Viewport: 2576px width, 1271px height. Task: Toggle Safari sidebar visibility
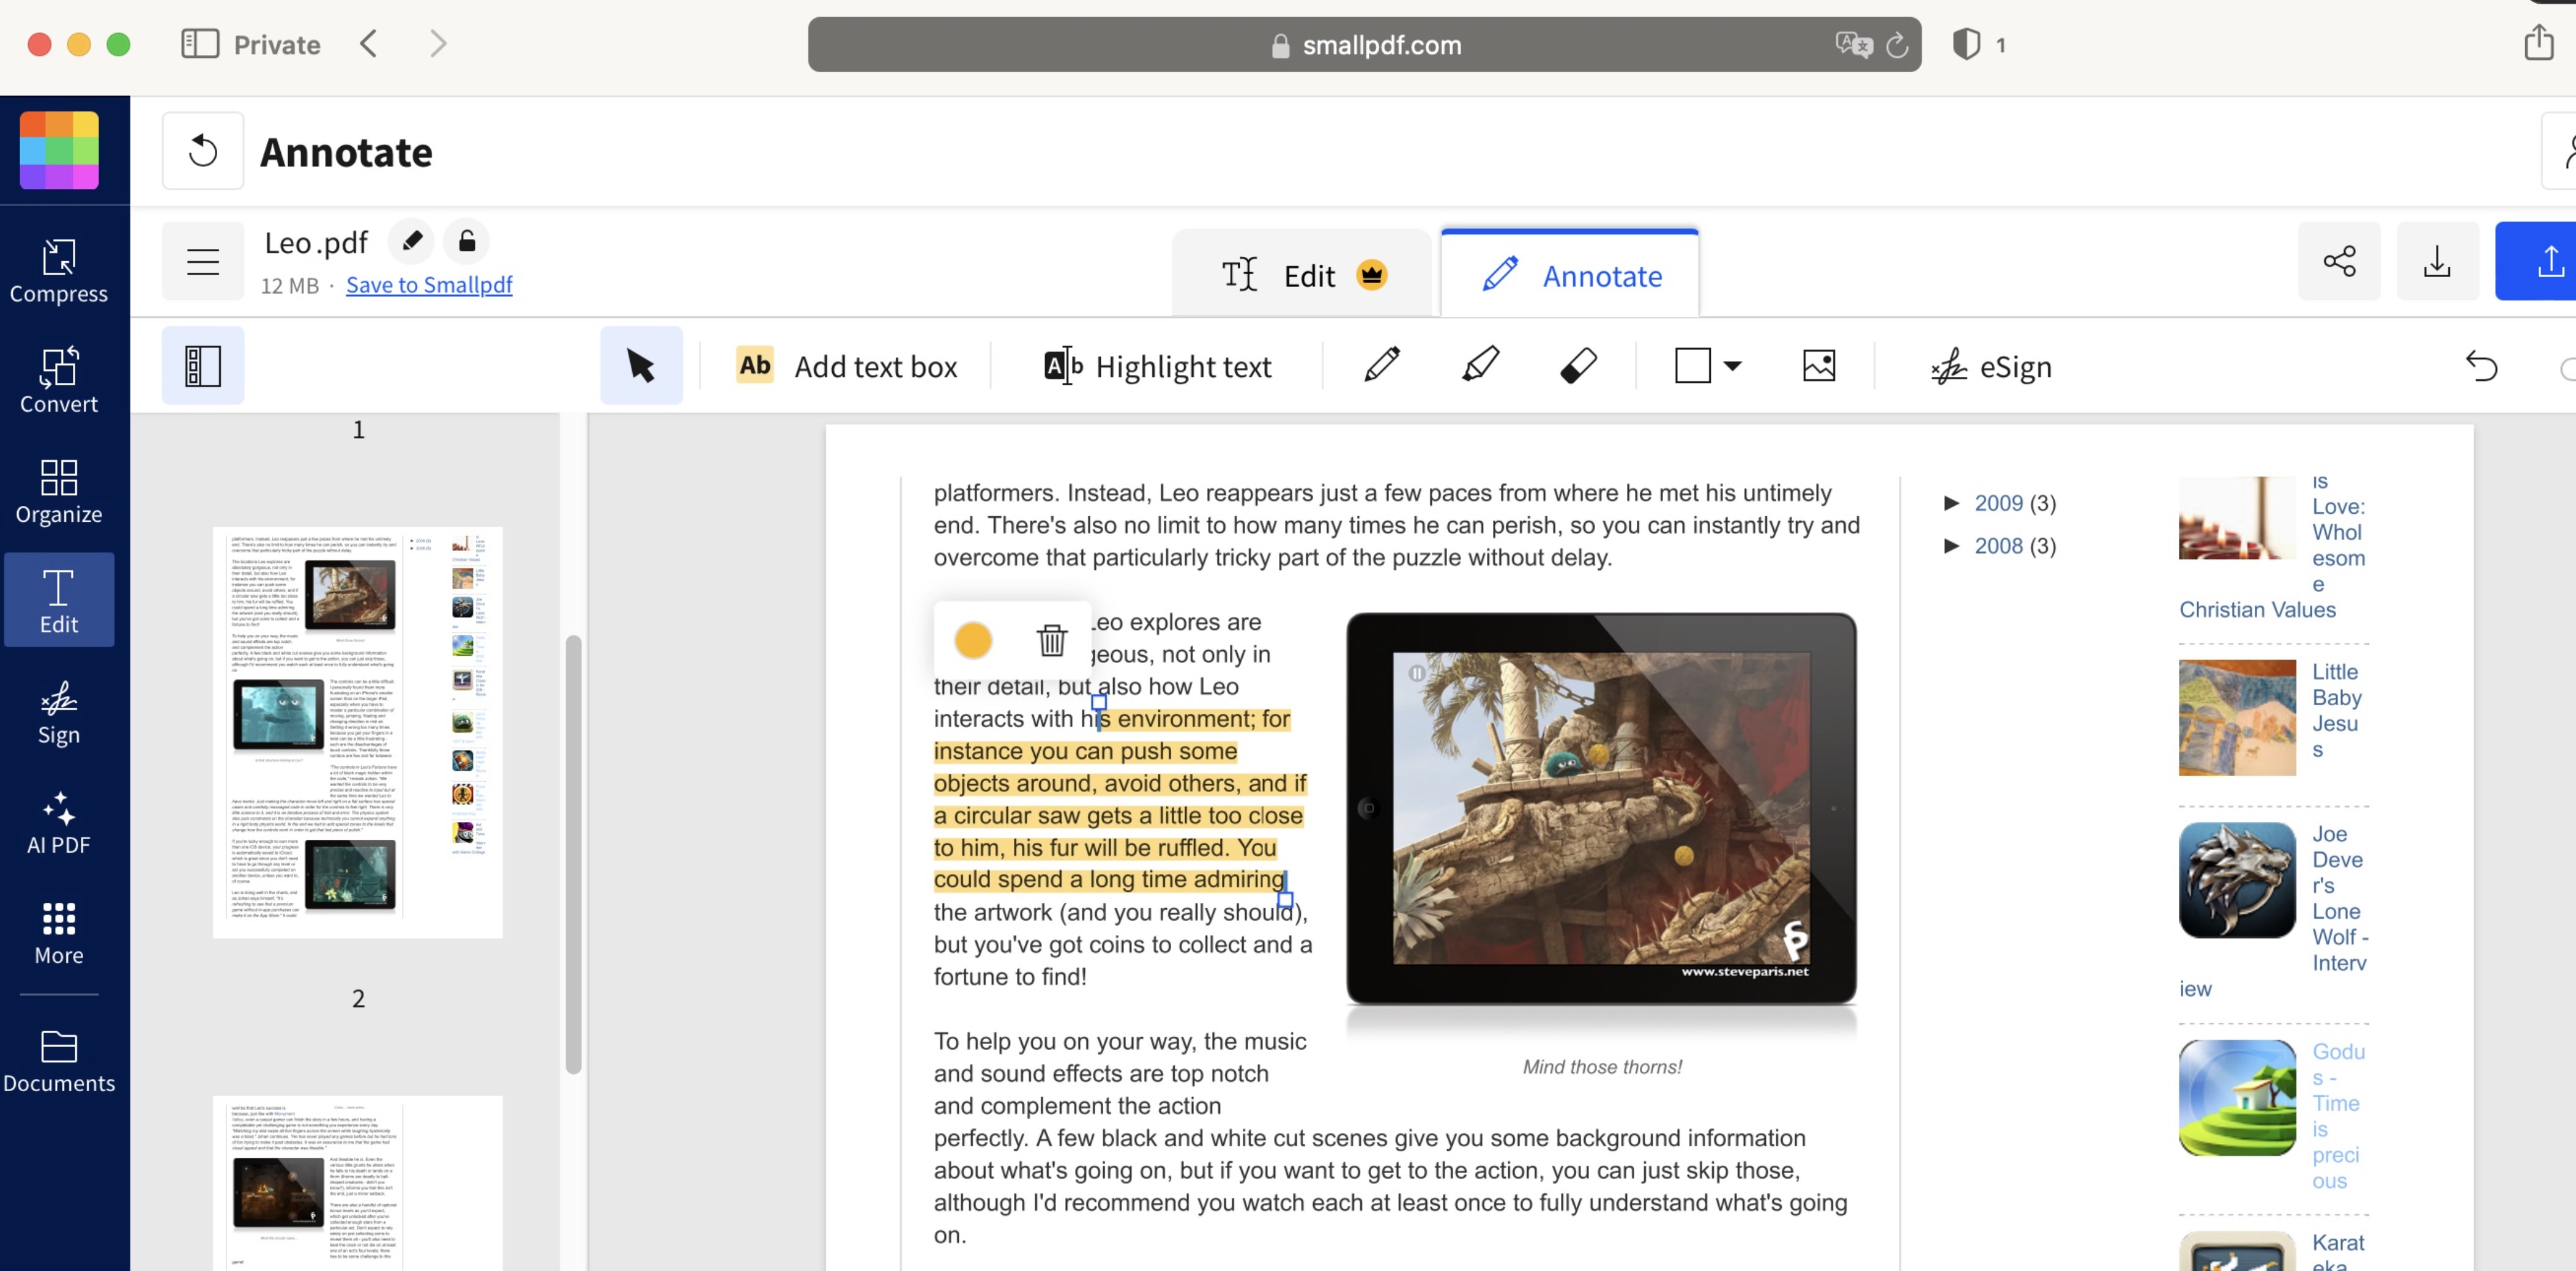pos(200,44)
